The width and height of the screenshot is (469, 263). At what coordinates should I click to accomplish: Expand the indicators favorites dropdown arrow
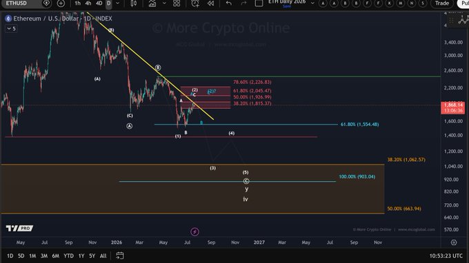click(x=164, y=3)
